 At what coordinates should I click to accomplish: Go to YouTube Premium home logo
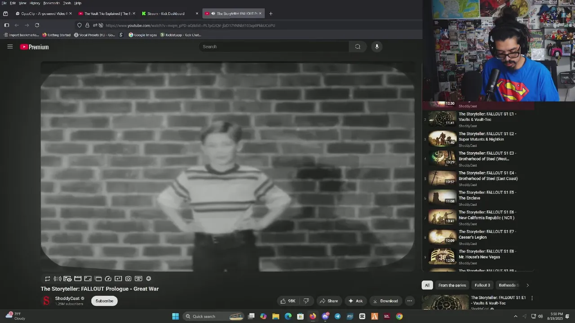pos(34,47)
